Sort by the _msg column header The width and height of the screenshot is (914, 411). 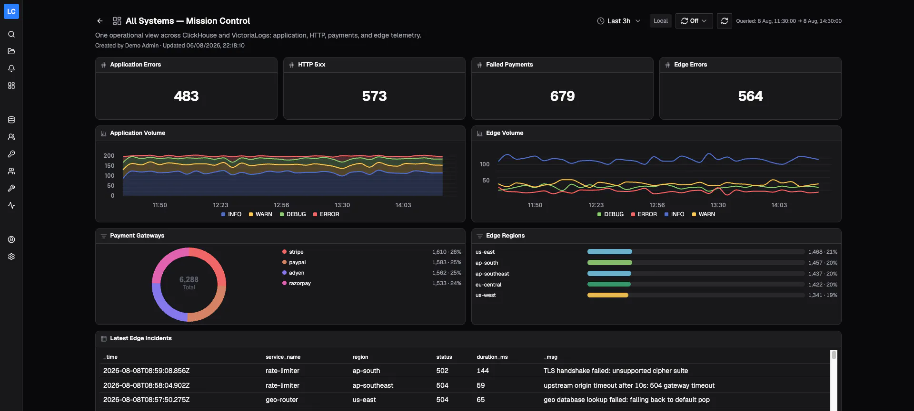coord(550,357)
